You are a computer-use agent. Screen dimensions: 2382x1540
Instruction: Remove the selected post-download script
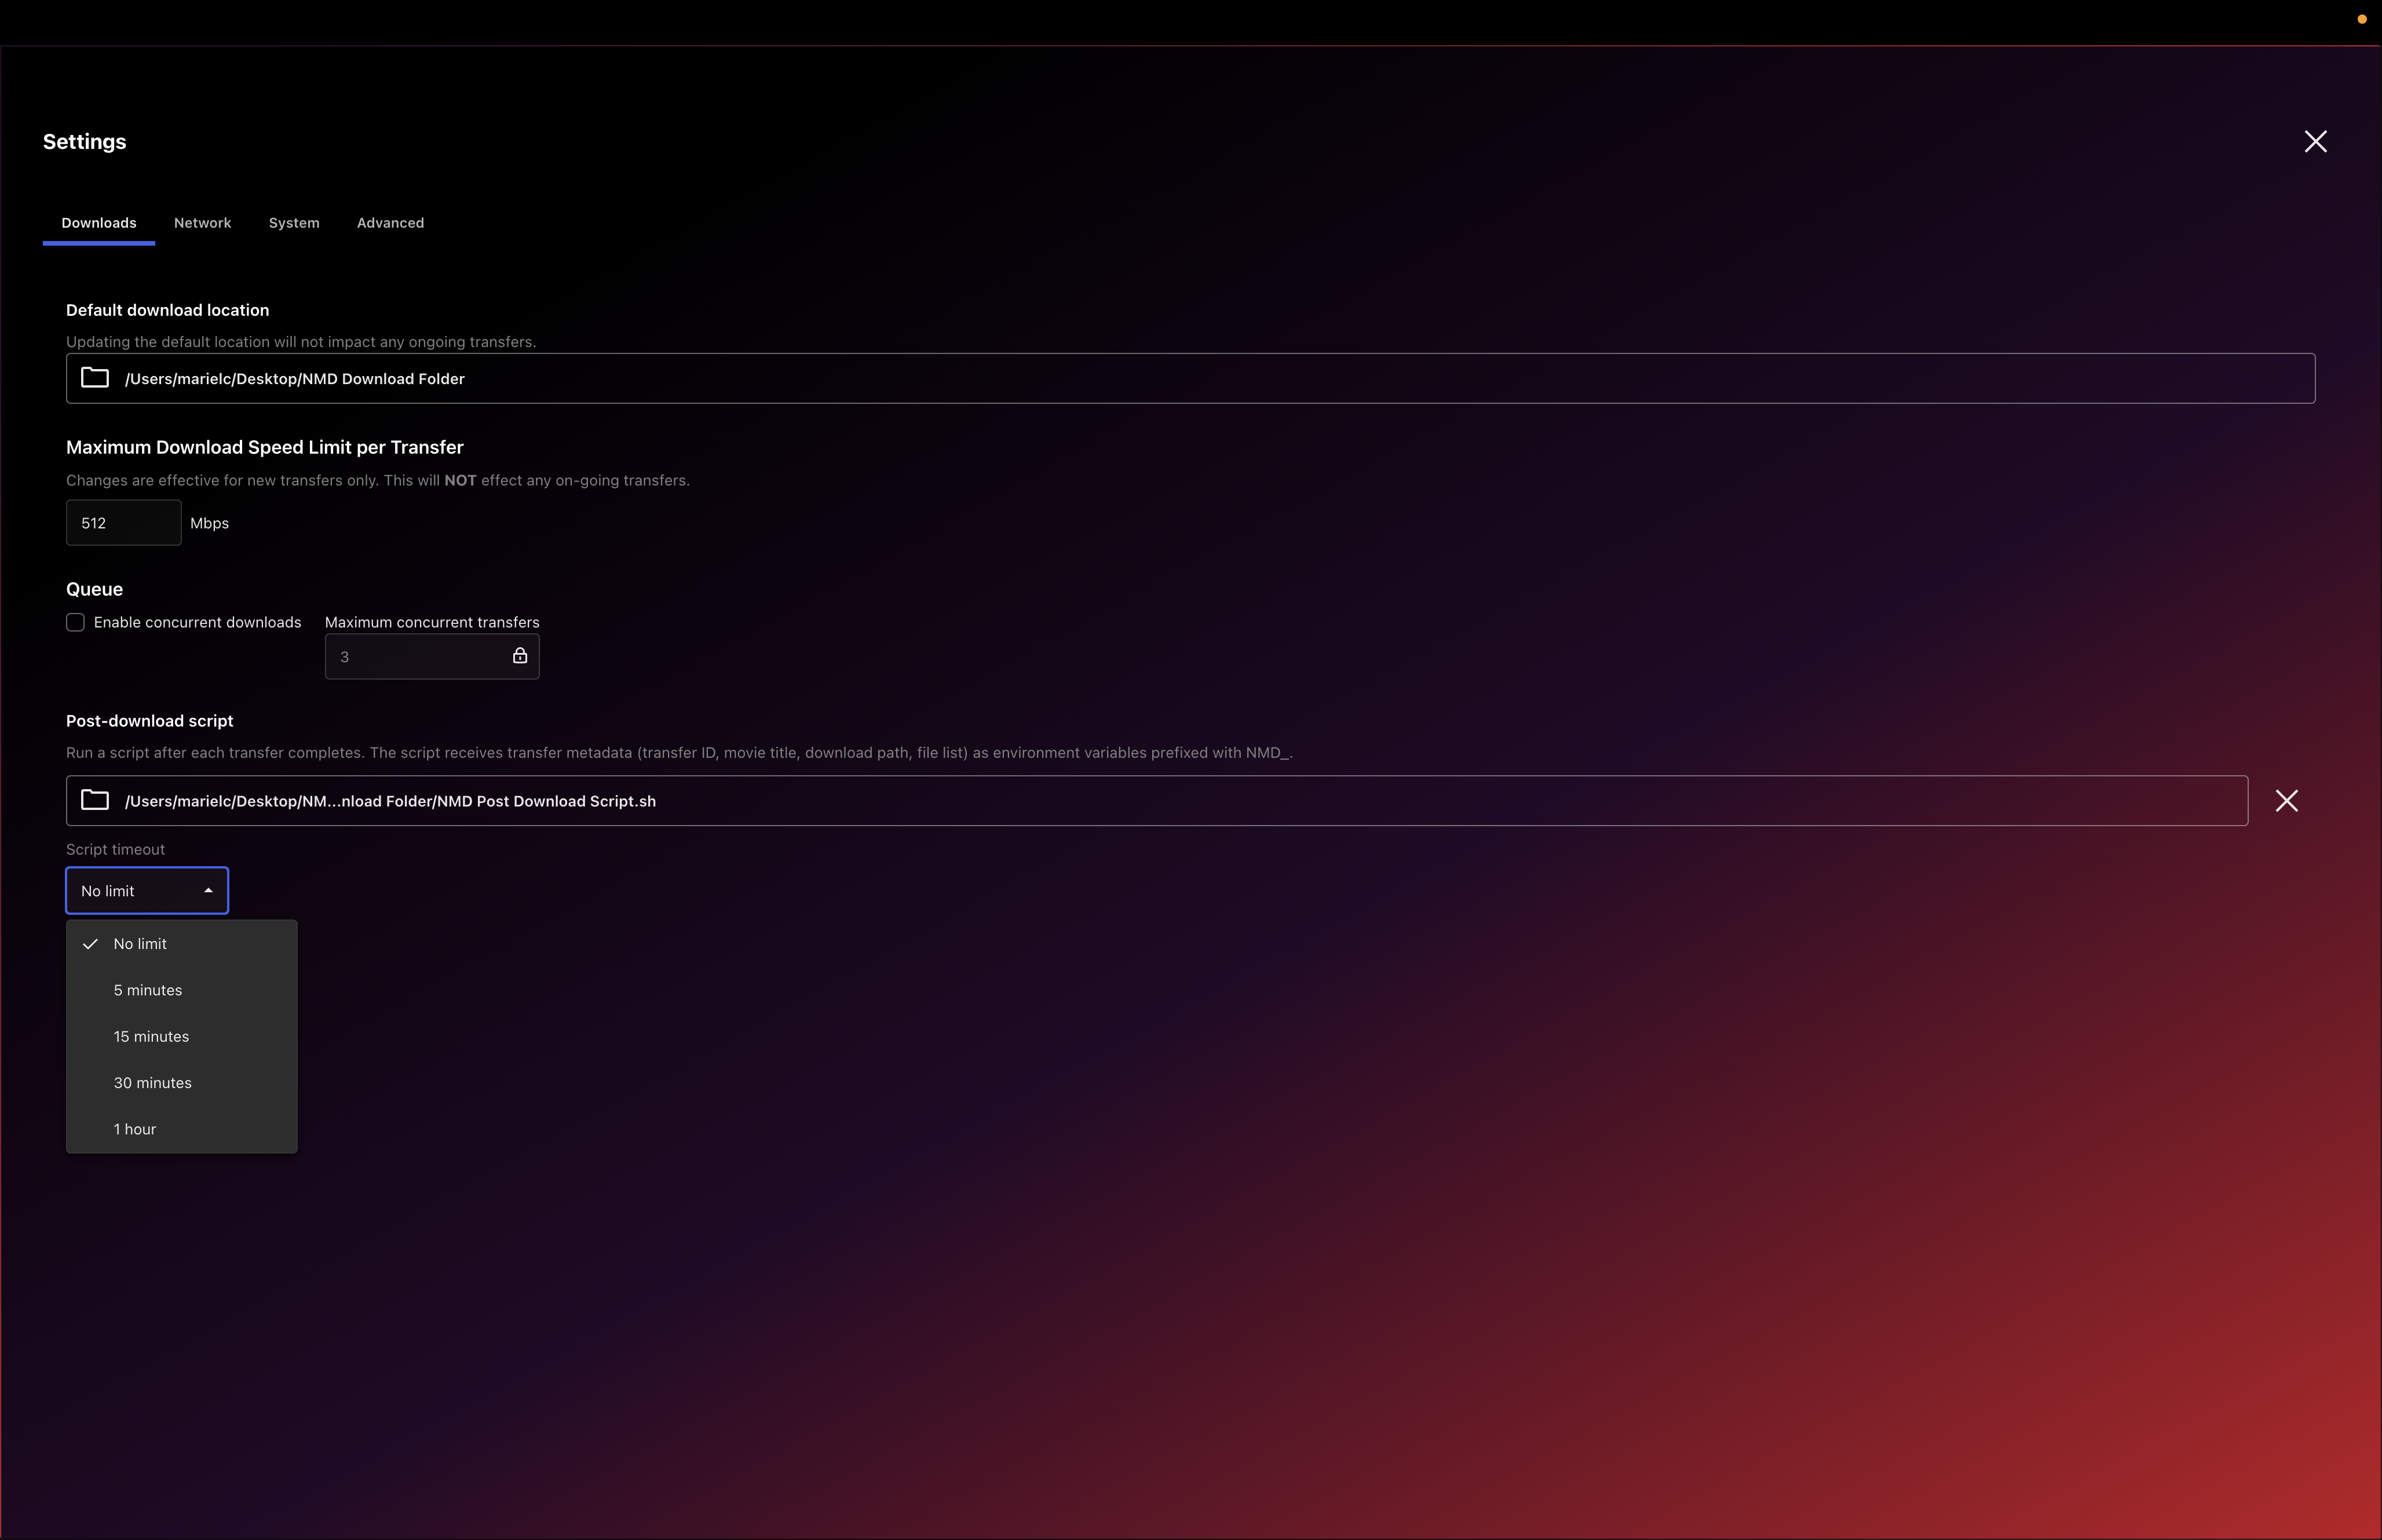click(2287, 800)
